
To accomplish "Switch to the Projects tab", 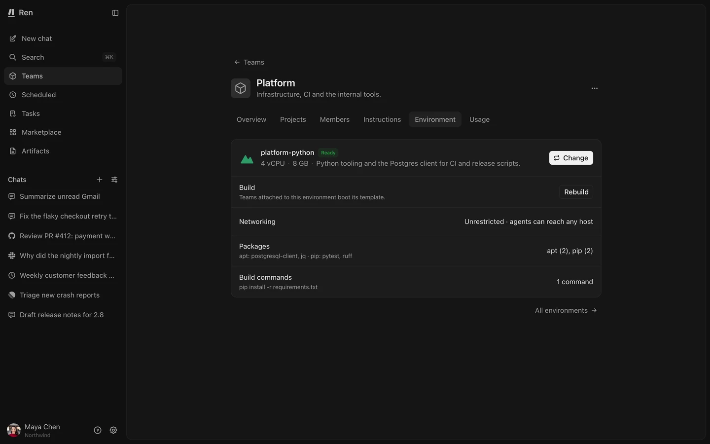I will 293,119.
